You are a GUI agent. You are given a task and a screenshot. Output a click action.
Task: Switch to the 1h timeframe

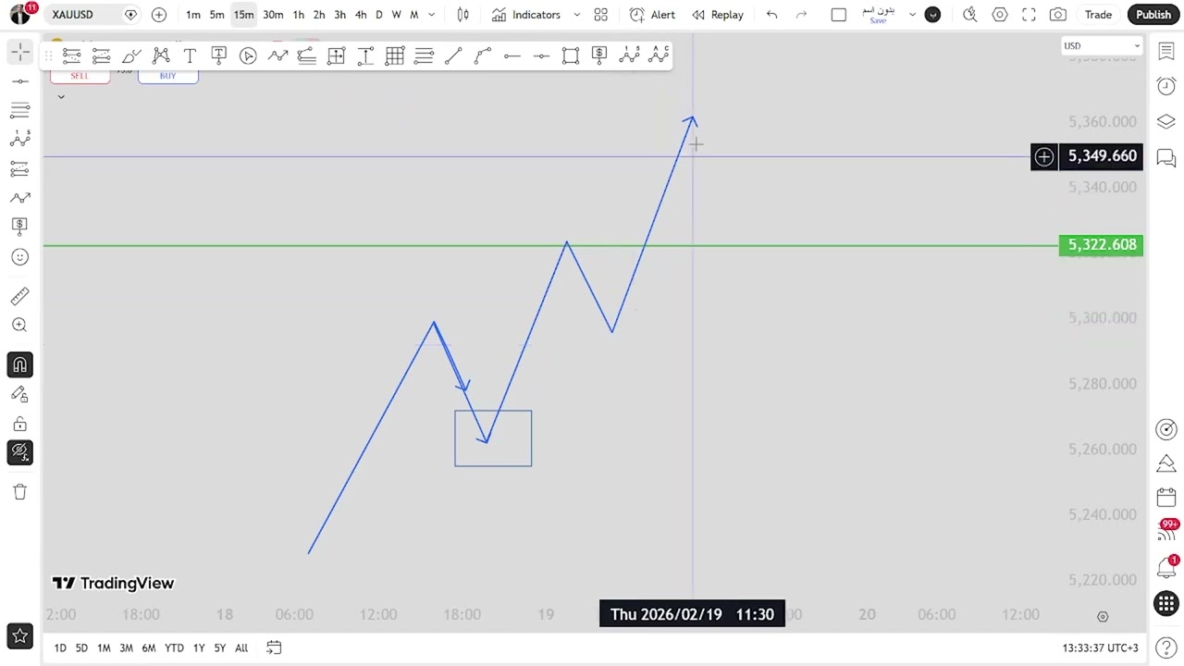(x=298, y=15)
